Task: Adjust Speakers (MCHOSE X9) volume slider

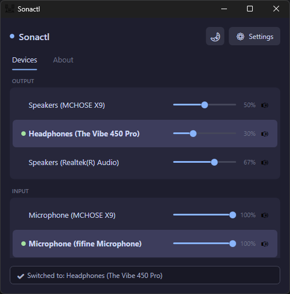Action: coord(205,105)
